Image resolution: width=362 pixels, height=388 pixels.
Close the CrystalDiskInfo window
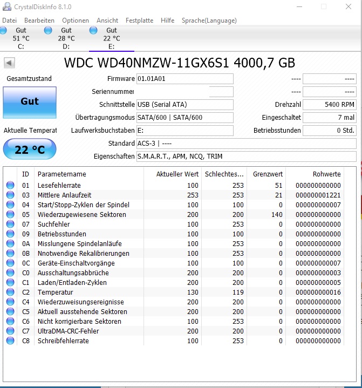tap(349, 6)
